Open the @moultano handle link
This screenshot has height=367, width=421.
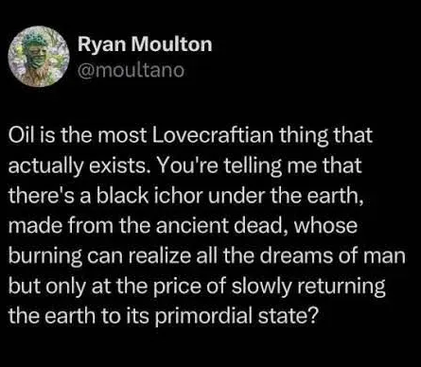(x=131, y=71)
